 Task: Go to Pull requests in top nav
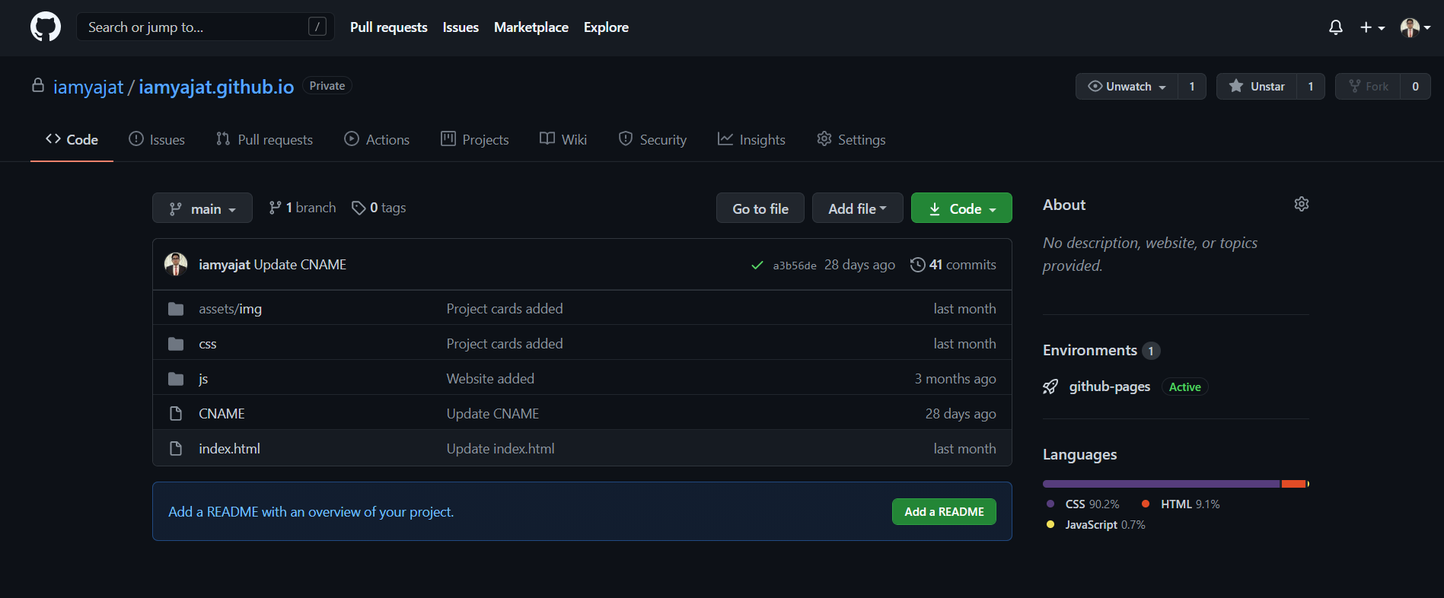[388, 27]
